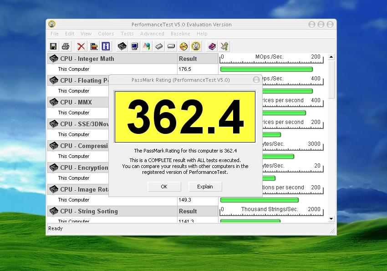Viewport: 387px width, 271px height.
Task: Click This Computer under CPU - Floating Point
Action: 74,91
